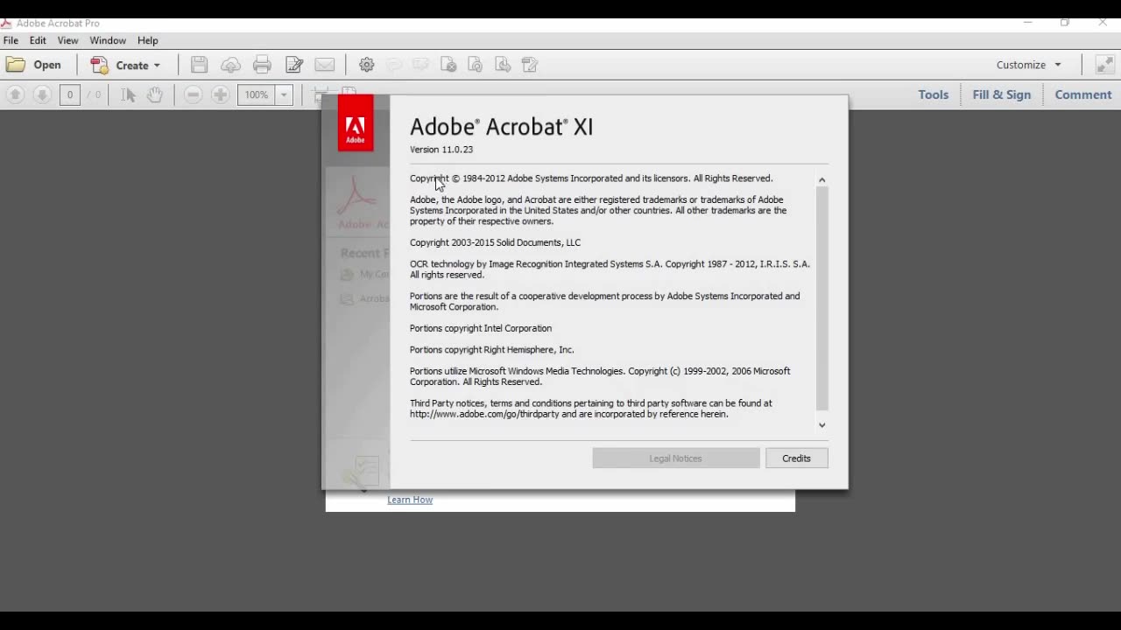The height and width of the screenshot is (630, 1121).
Task: Click the email envelope icon
Action: click(325, 65)
